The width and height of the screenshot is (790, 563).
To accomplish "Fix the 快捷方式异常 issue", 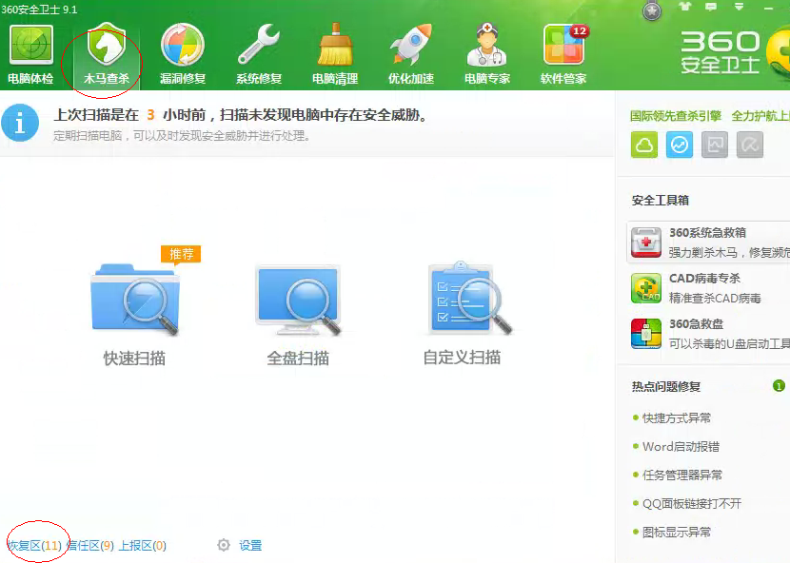I will coord(676,417).
